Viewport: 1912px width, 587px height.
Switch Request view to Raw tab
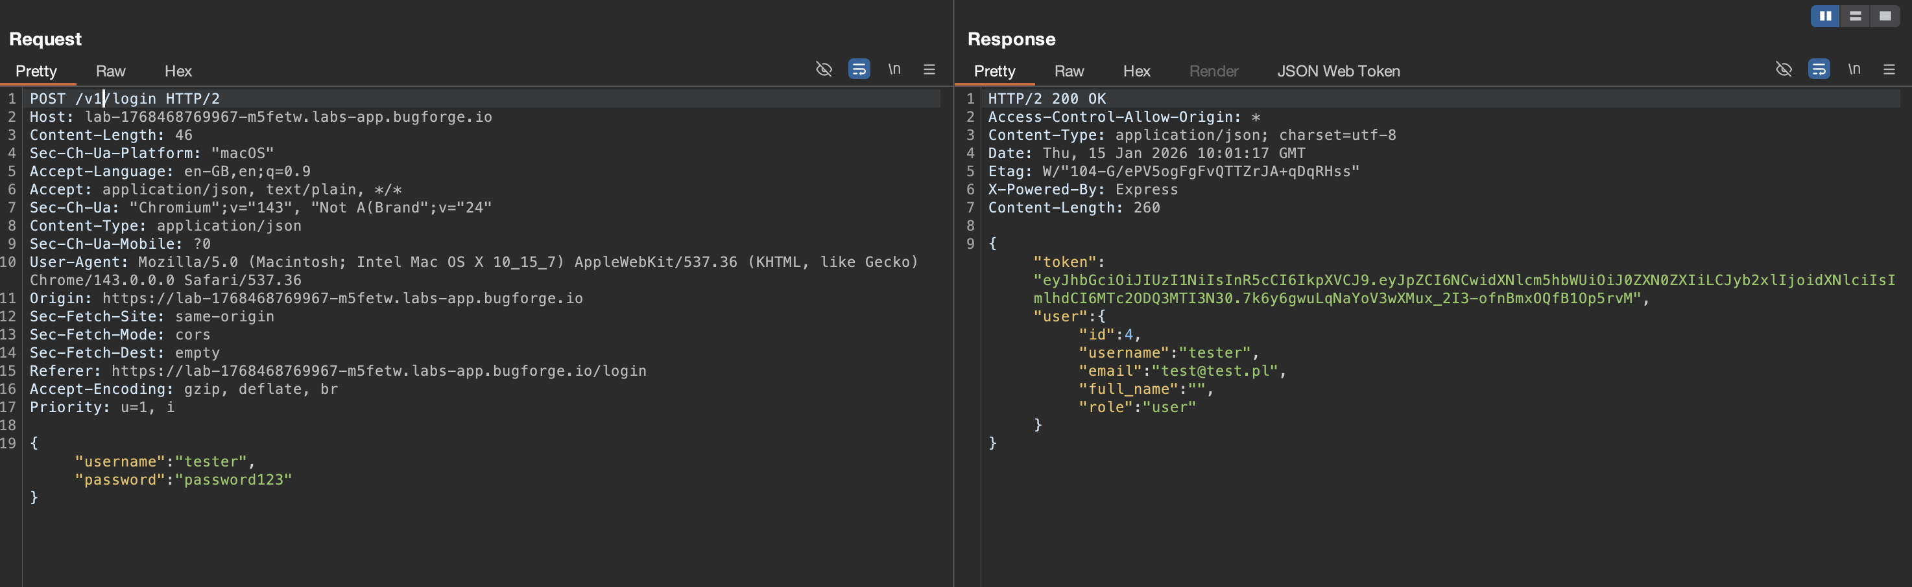pos(111,71)
